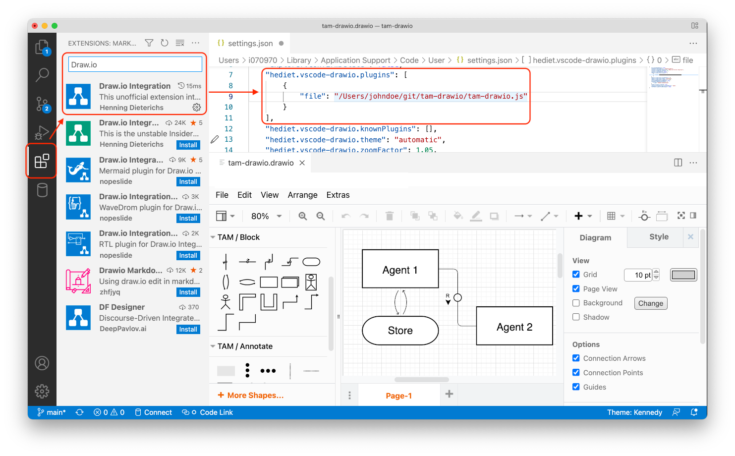Viewport: 735px width, 456px height.
Task: Open the database view icon in activity bar
Action: tap(42, 190)
